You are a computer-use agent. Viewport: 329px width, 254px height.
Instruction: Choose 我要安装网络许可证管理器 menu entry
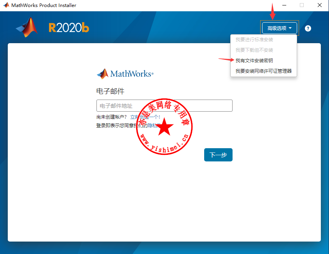(264, 71)
